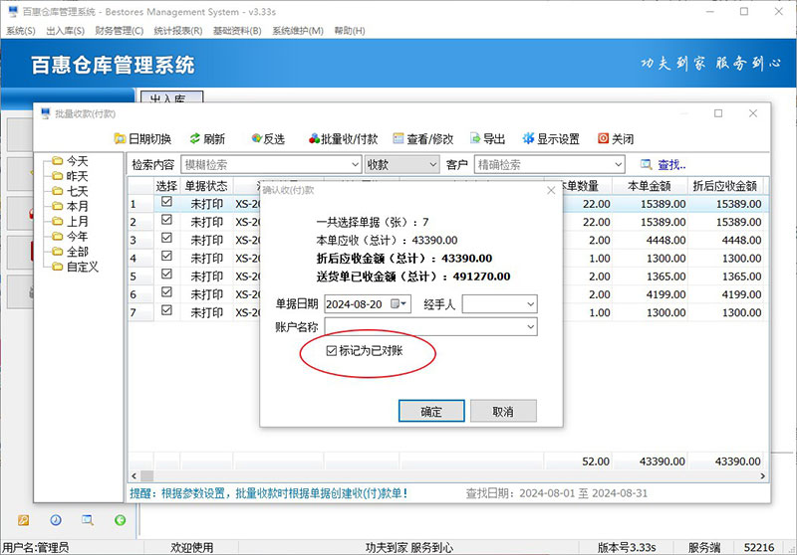Open the 系统维护(M) menu
Image resolution: width=797 pixels, height=555 pixels.
tap(298, 31)
